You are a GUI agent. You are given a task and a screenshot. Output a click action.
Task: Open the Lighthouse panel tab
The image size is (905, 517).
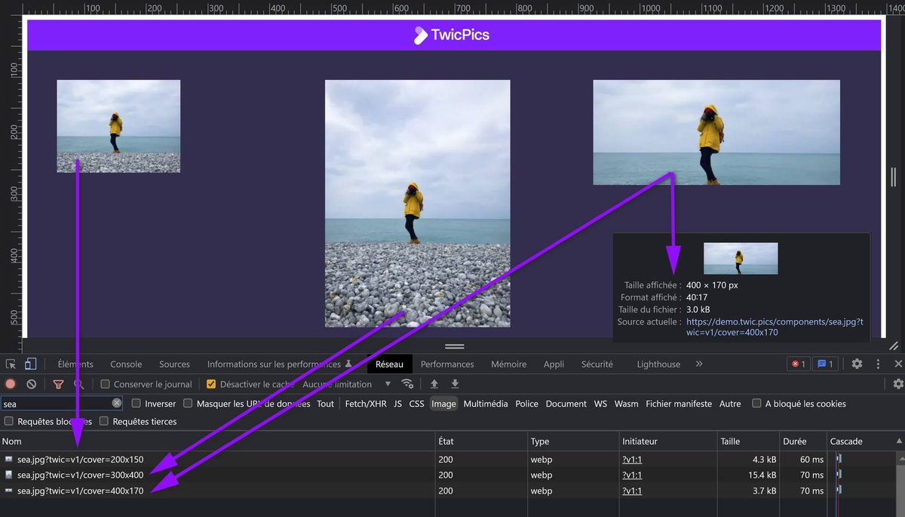658,364
